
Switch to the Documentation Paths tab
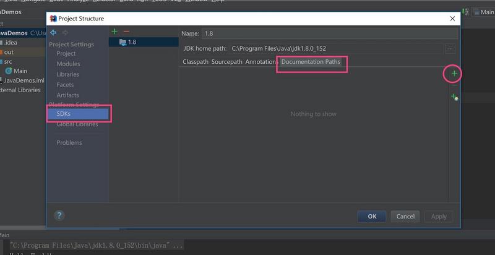tap(311, 62)
